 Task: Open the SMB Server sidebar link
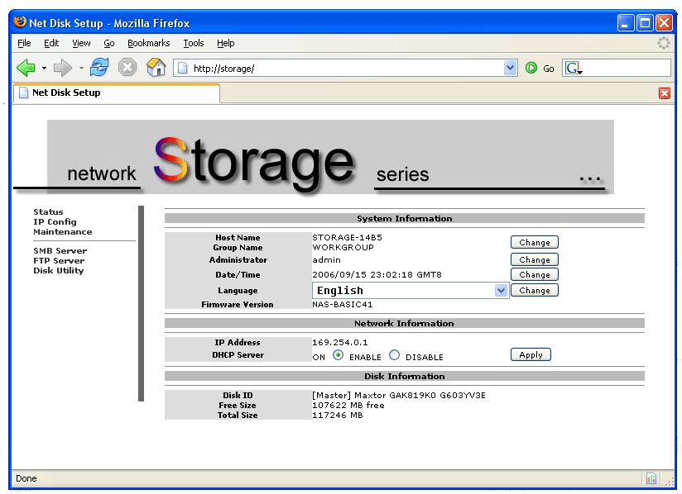60,251
